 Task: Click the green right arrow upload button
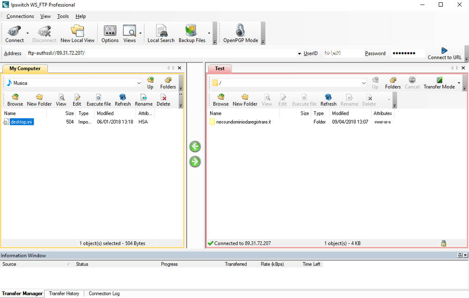coord(195,162)
